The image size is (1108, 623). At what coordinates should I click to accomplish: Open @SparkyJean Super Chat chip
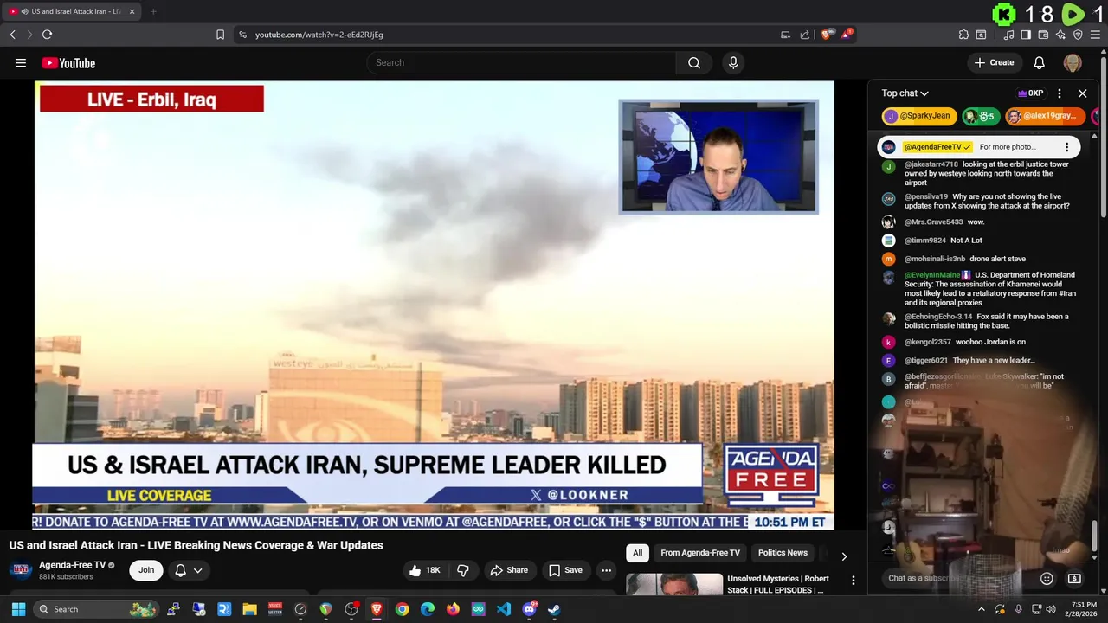click(919, 116)
